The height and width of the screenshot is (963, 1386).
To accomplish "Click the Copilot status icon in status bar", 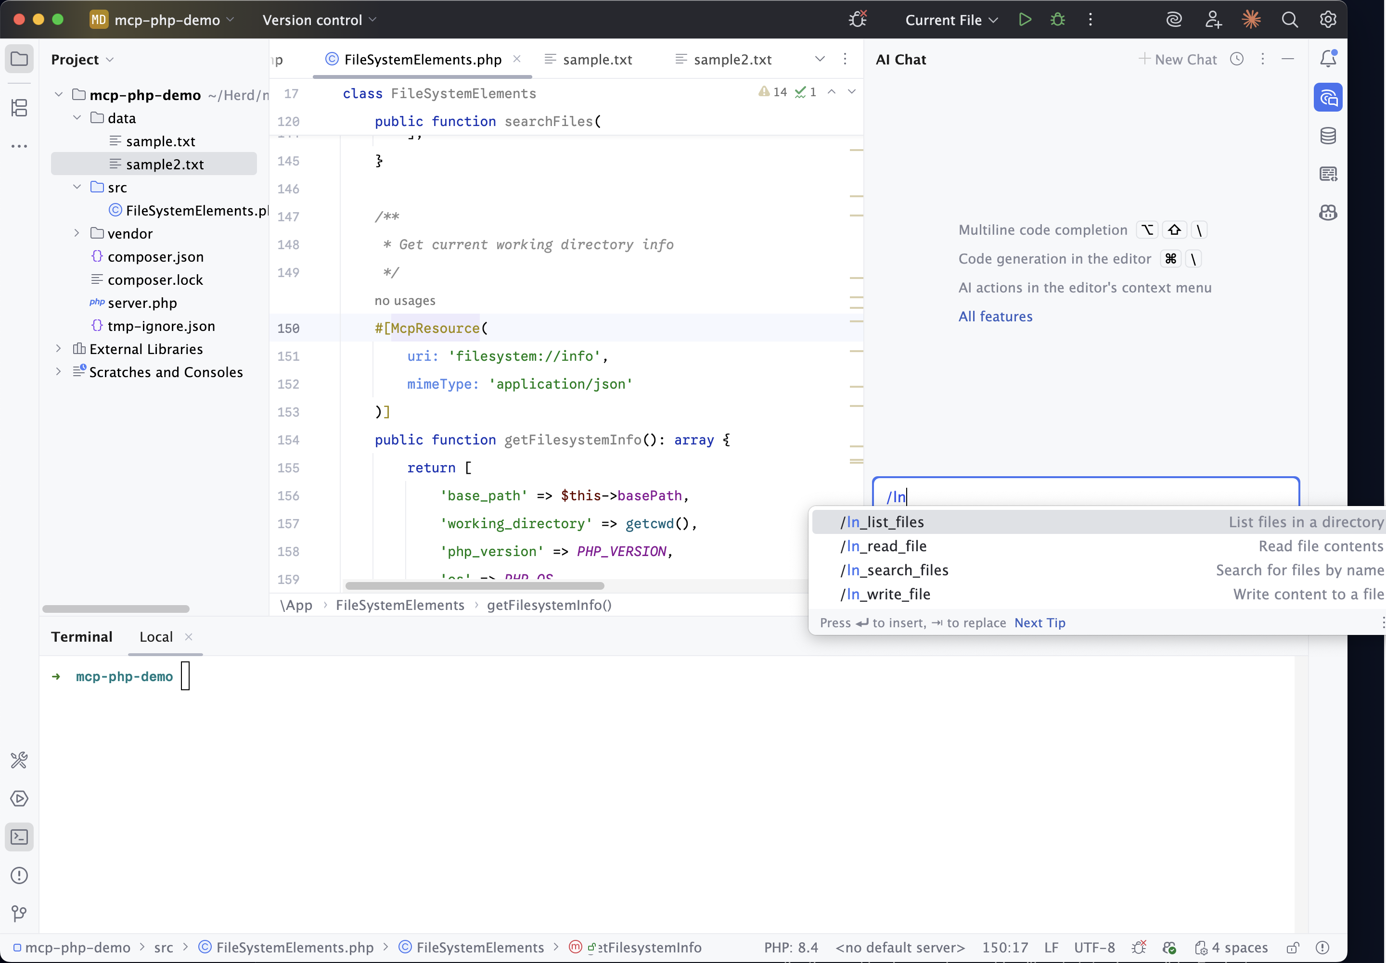I will (1169, 947).
